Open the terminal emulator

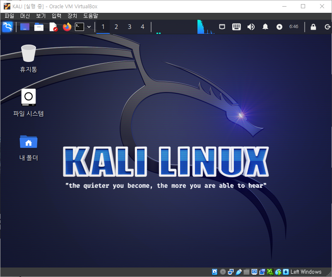(x=79, y=27)
